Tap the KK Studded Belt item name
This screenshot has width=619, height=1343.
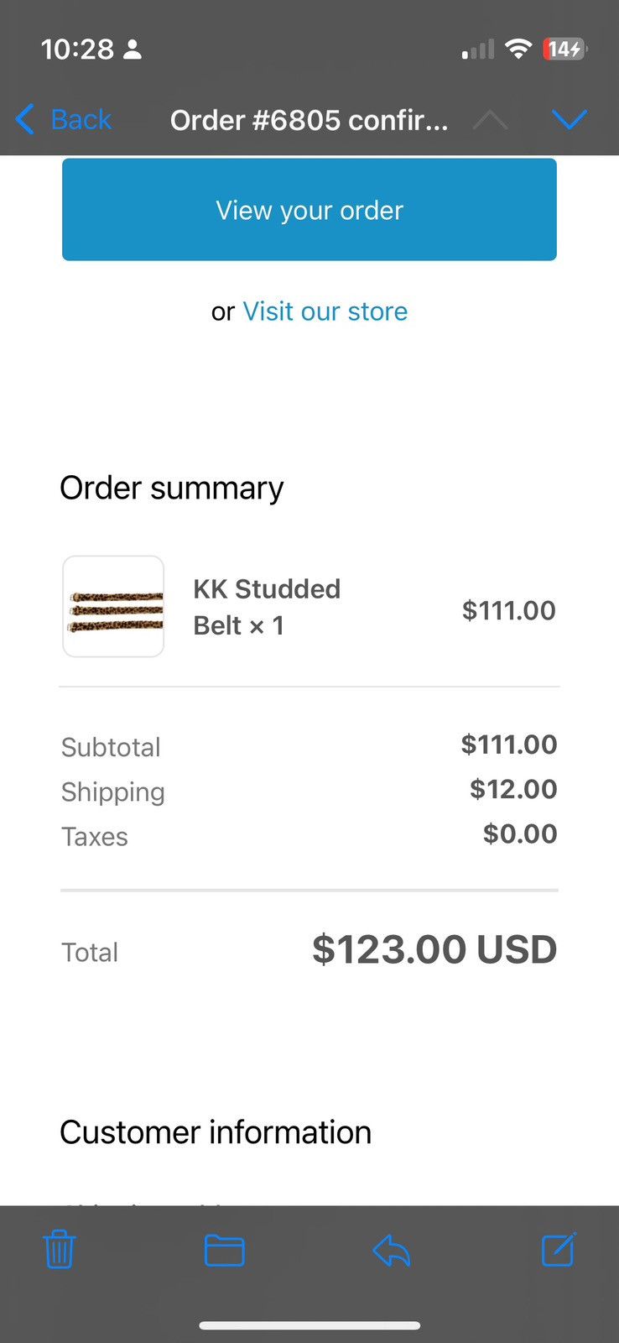(267, 607)
